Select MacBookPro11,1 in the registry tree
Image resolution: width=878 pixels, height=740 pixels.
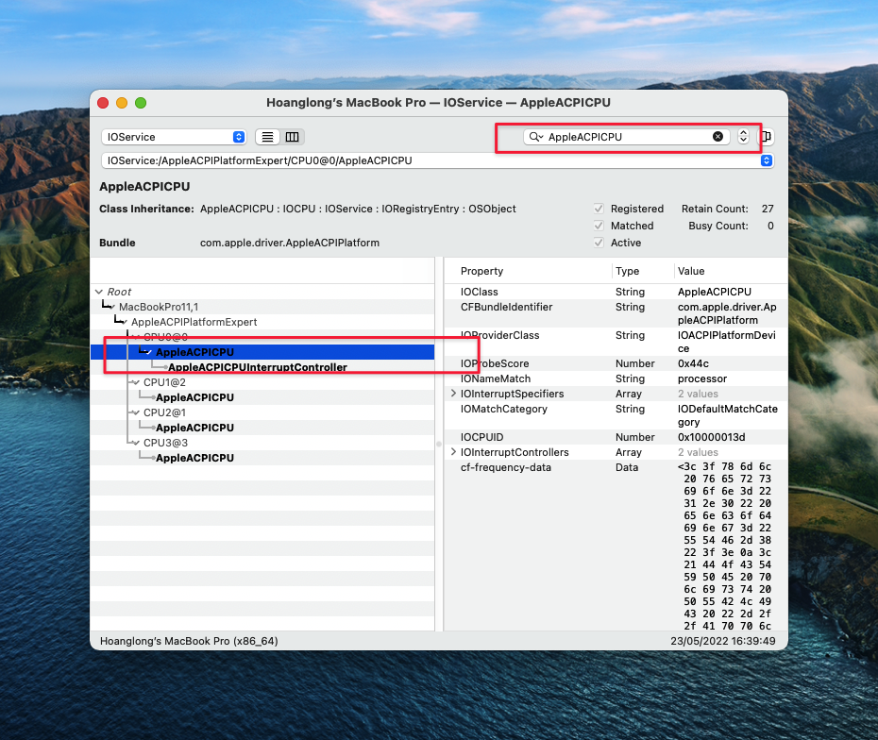tap(158, 307)
